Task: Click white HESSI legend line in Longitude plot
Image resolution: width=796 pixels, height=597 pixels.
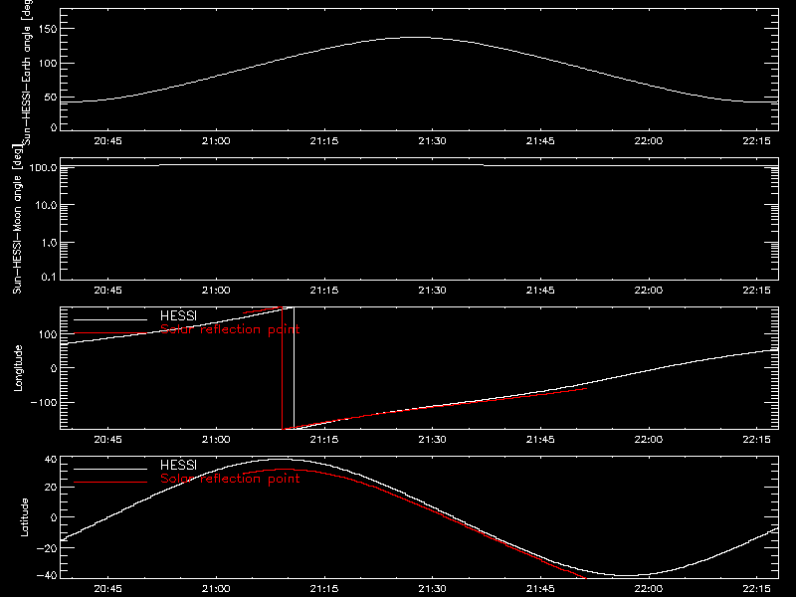Action: coord(110,319)
